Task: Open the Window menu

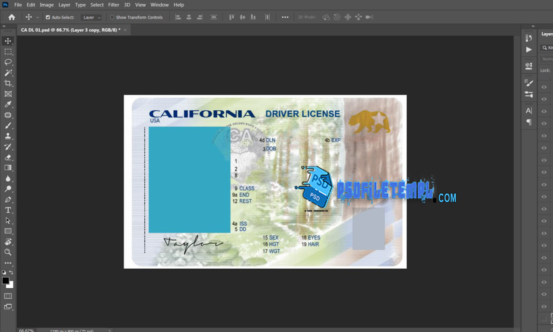Action: click(160, 5)
